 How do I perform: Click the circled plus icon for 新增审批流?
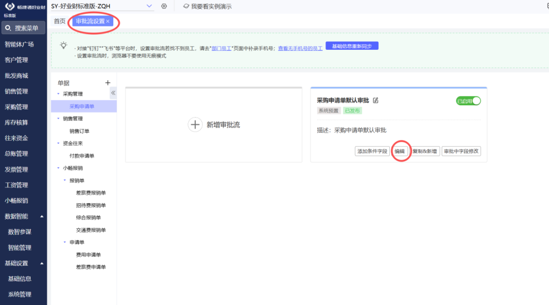(x=195, y=125)
